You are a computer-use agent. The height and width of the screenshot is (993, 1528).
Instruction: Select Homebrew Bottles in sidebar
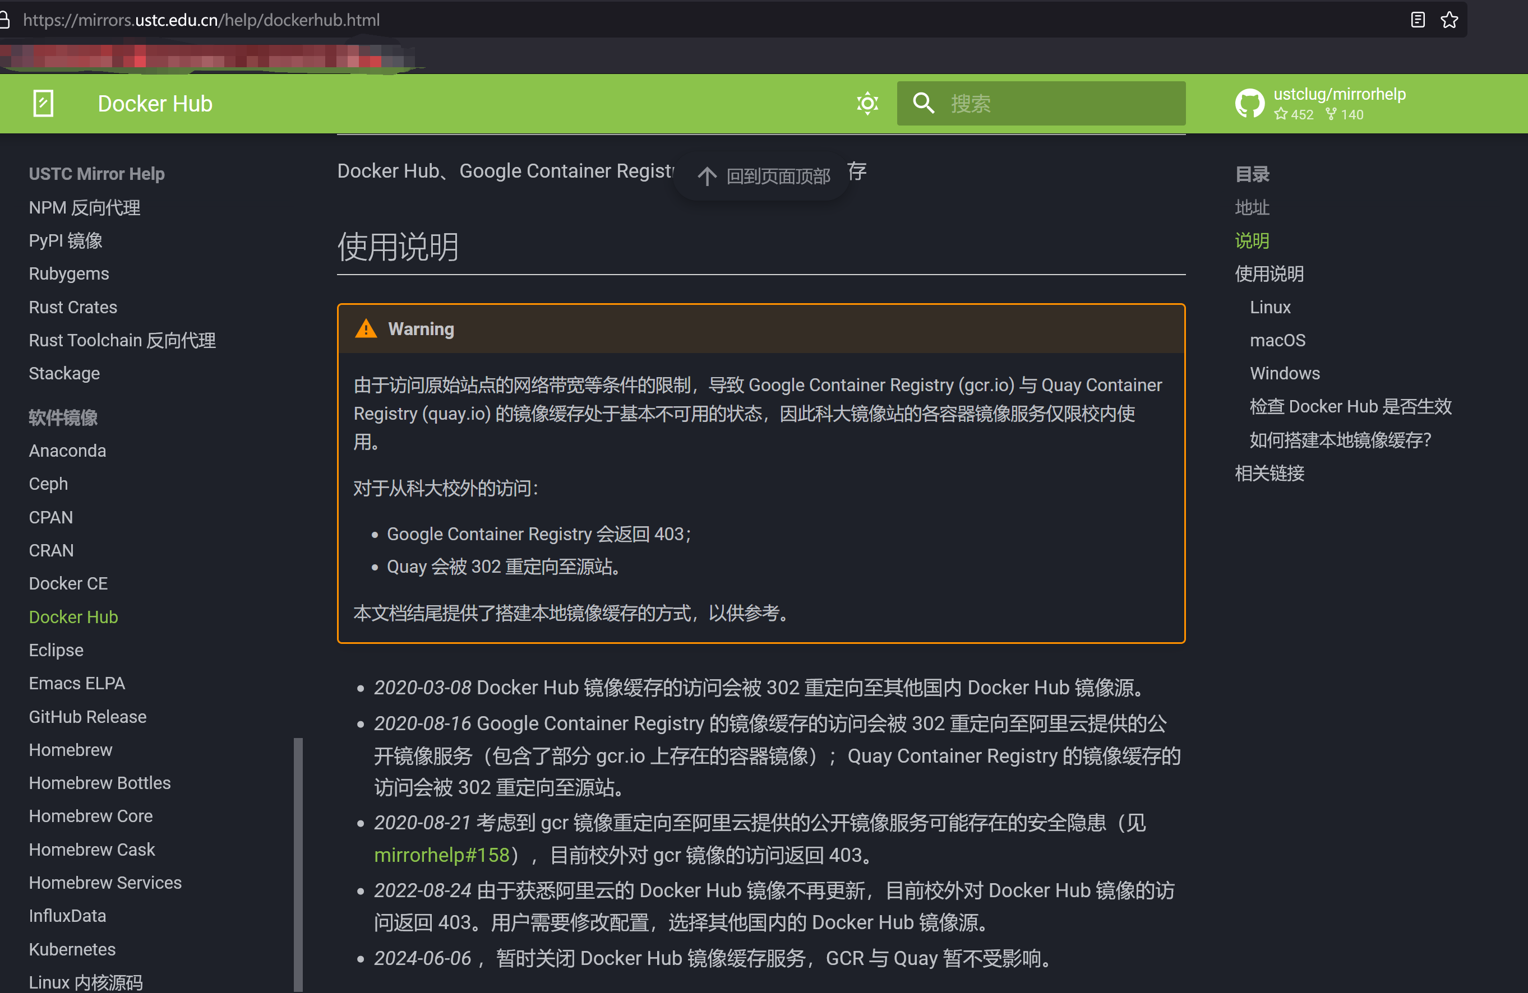[x=99, y=783]
